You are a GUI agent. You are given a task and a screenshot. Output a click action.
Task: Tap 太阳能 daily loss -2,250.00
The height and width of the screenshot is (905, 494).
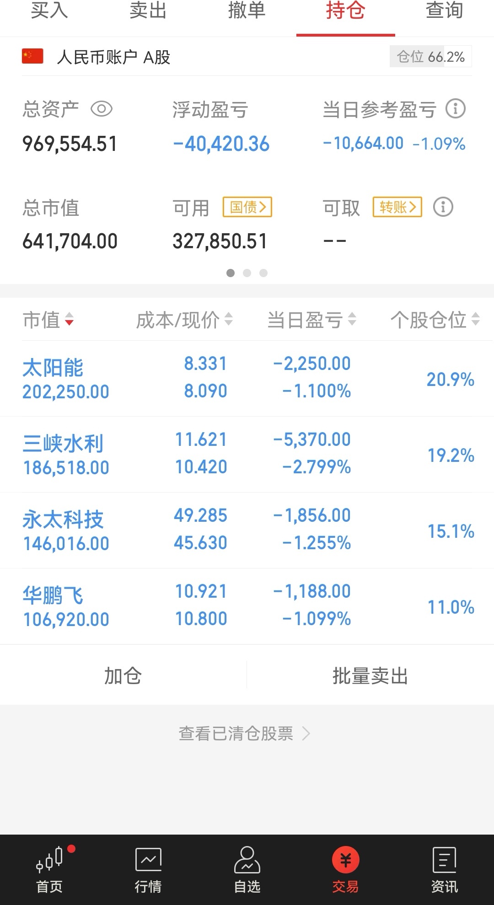tap(312, 364)
